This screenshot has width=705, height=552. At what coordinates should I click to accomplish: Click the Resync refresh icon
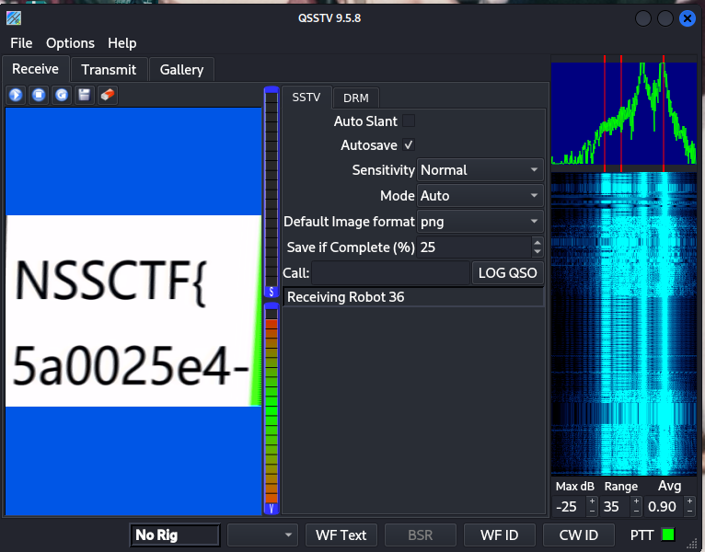coord(62,96)
